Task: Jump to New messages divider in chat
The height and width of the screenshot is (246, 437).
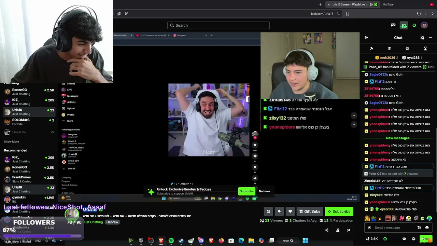Action: click(x=397, y=138)
